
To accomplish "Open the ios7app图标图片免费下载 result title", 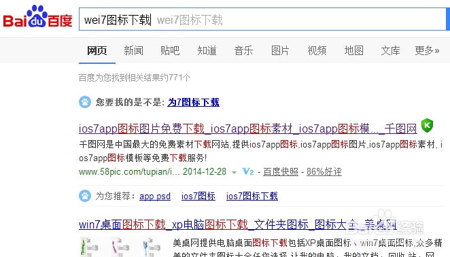I will point(248,128).
